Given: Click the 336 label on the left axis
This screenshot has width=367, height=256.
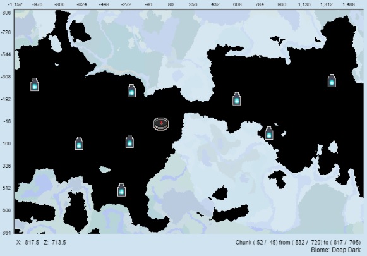Looking at the screenshot, I should (7, 166).
